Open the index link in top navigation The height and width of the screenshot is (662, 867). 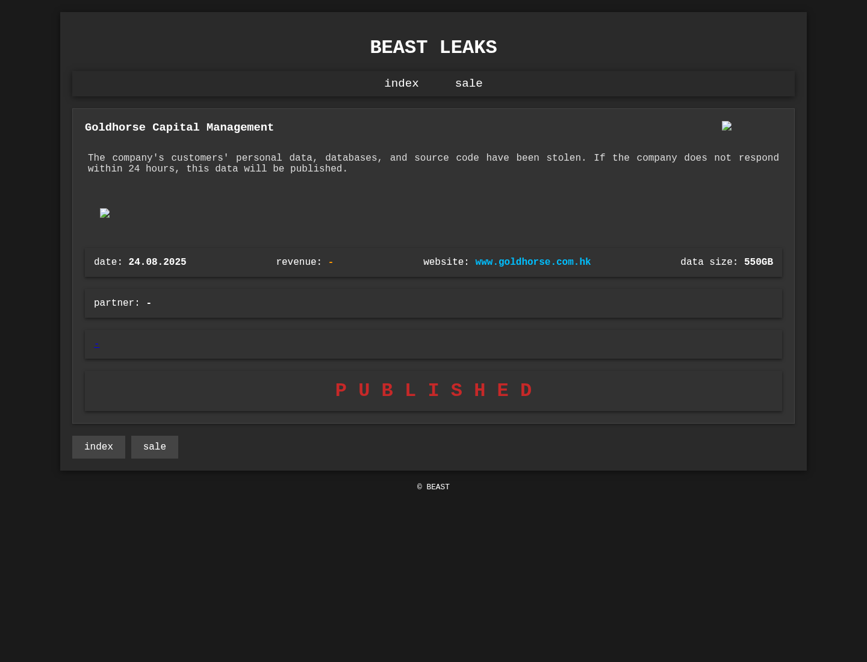coord(402,84)
